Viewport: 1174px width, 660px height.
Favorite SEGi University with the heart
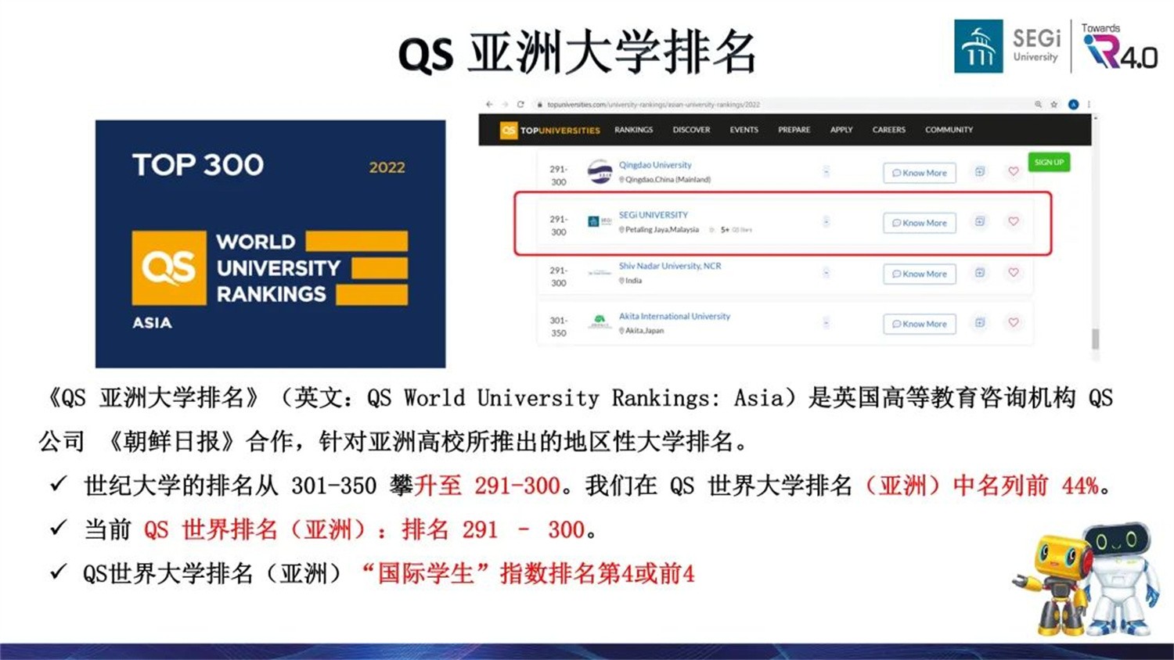(x=1014, y=221)
